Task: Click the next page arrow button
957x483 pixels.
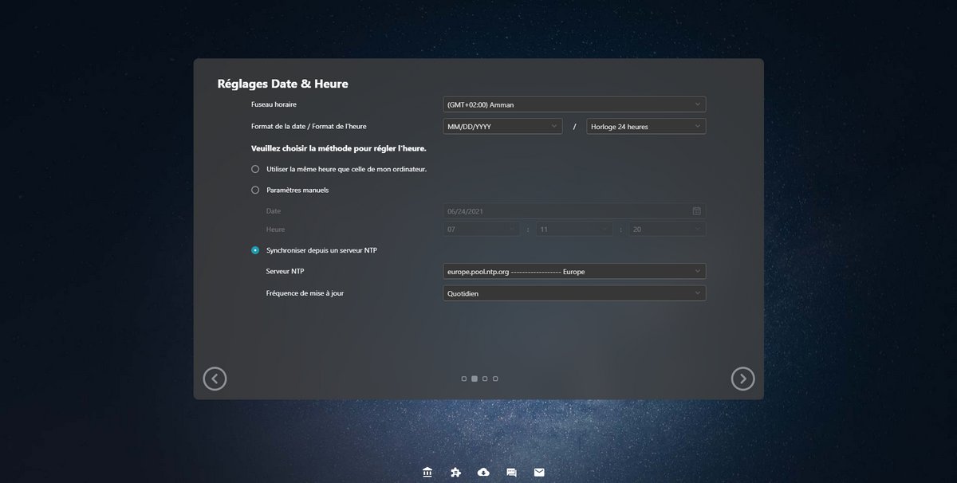Action: point(742,379)
